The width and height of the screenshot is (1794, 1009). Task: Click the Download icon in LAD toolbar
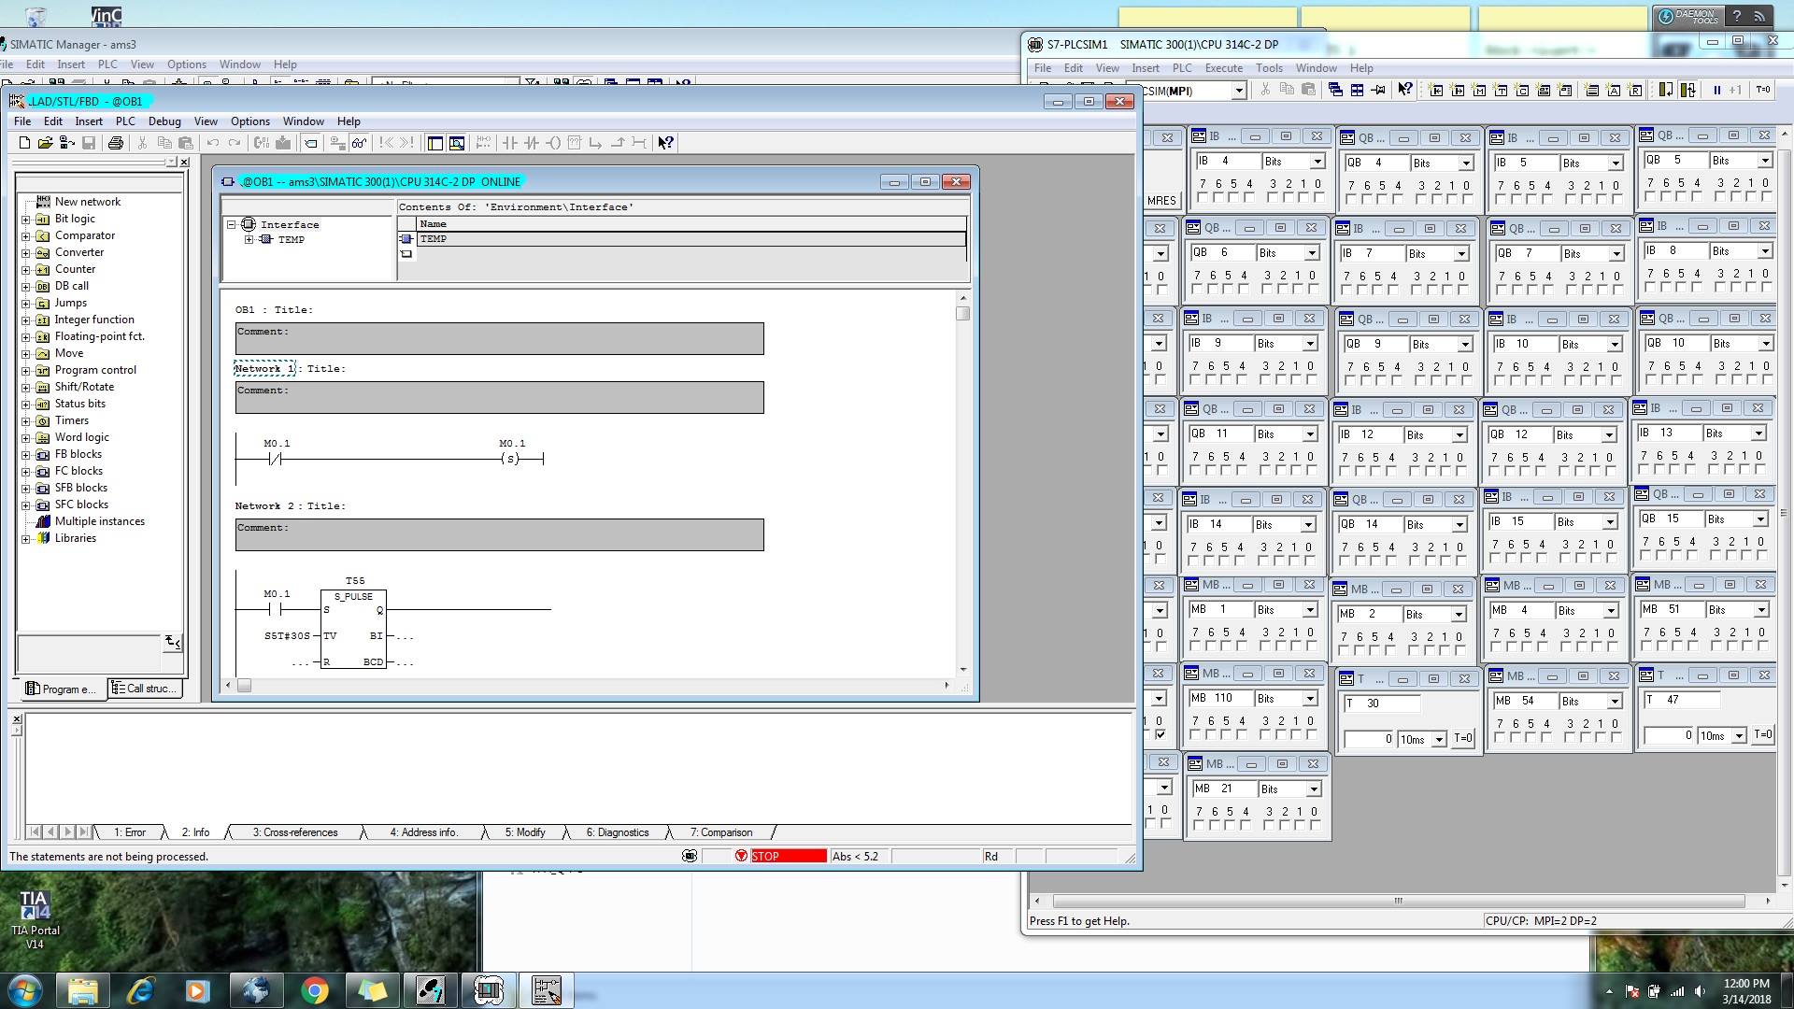283,143
